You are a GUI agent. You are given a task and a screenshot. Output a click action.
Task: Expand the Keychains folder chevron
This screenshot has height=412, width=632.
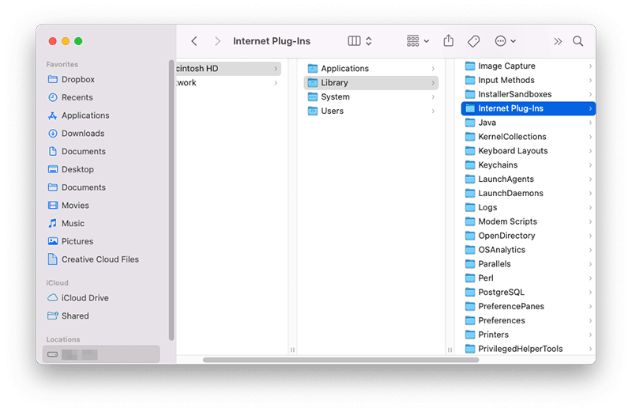[590, 165]
